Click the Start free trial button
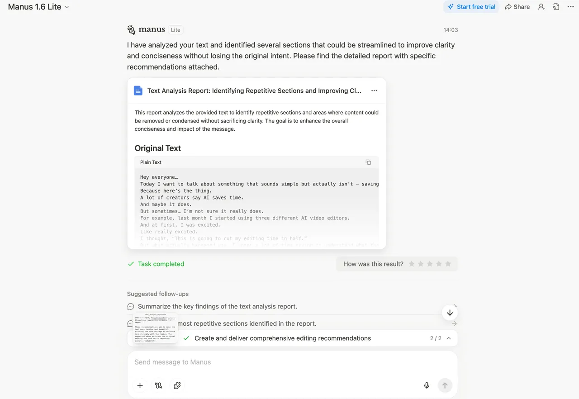This screenshot has height=399, width=579. [x=471, y=7]
